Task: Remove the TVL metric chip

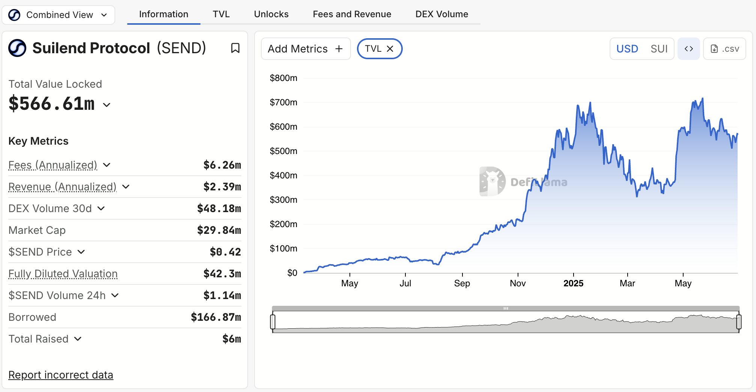Action: point(390,49)
